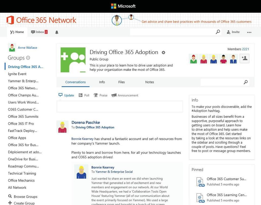Open the Inbox with 2 unread messages
The height and width of the screenshot is (205, 261).
click(39, 32)
